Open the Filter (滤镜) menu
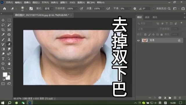186x105 pixels. coord(64,2)
